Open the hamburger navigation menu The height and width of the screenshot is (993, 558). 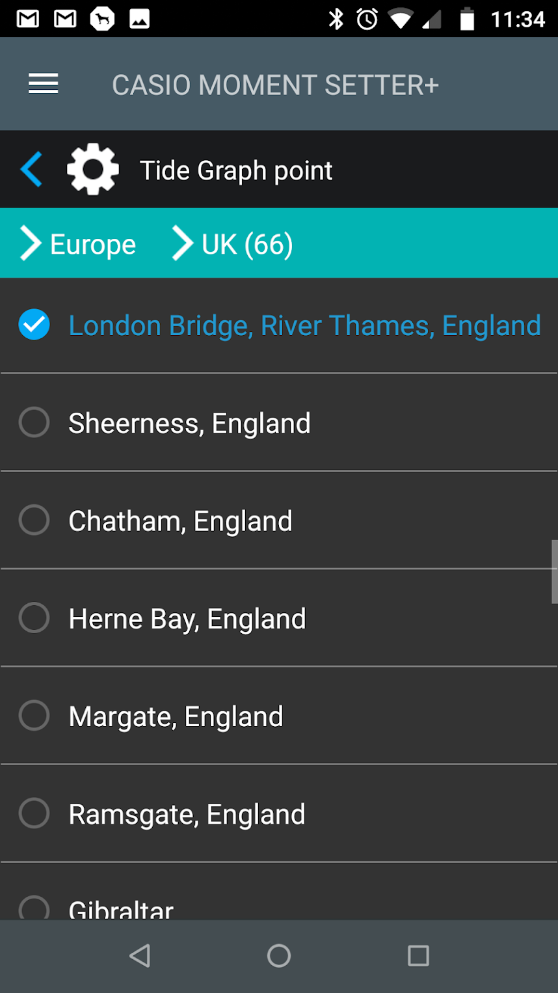(44, 84)
